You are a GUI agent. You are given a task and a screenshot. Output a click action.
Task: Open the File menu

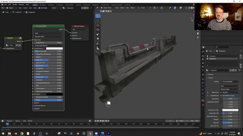click(5, 5)
